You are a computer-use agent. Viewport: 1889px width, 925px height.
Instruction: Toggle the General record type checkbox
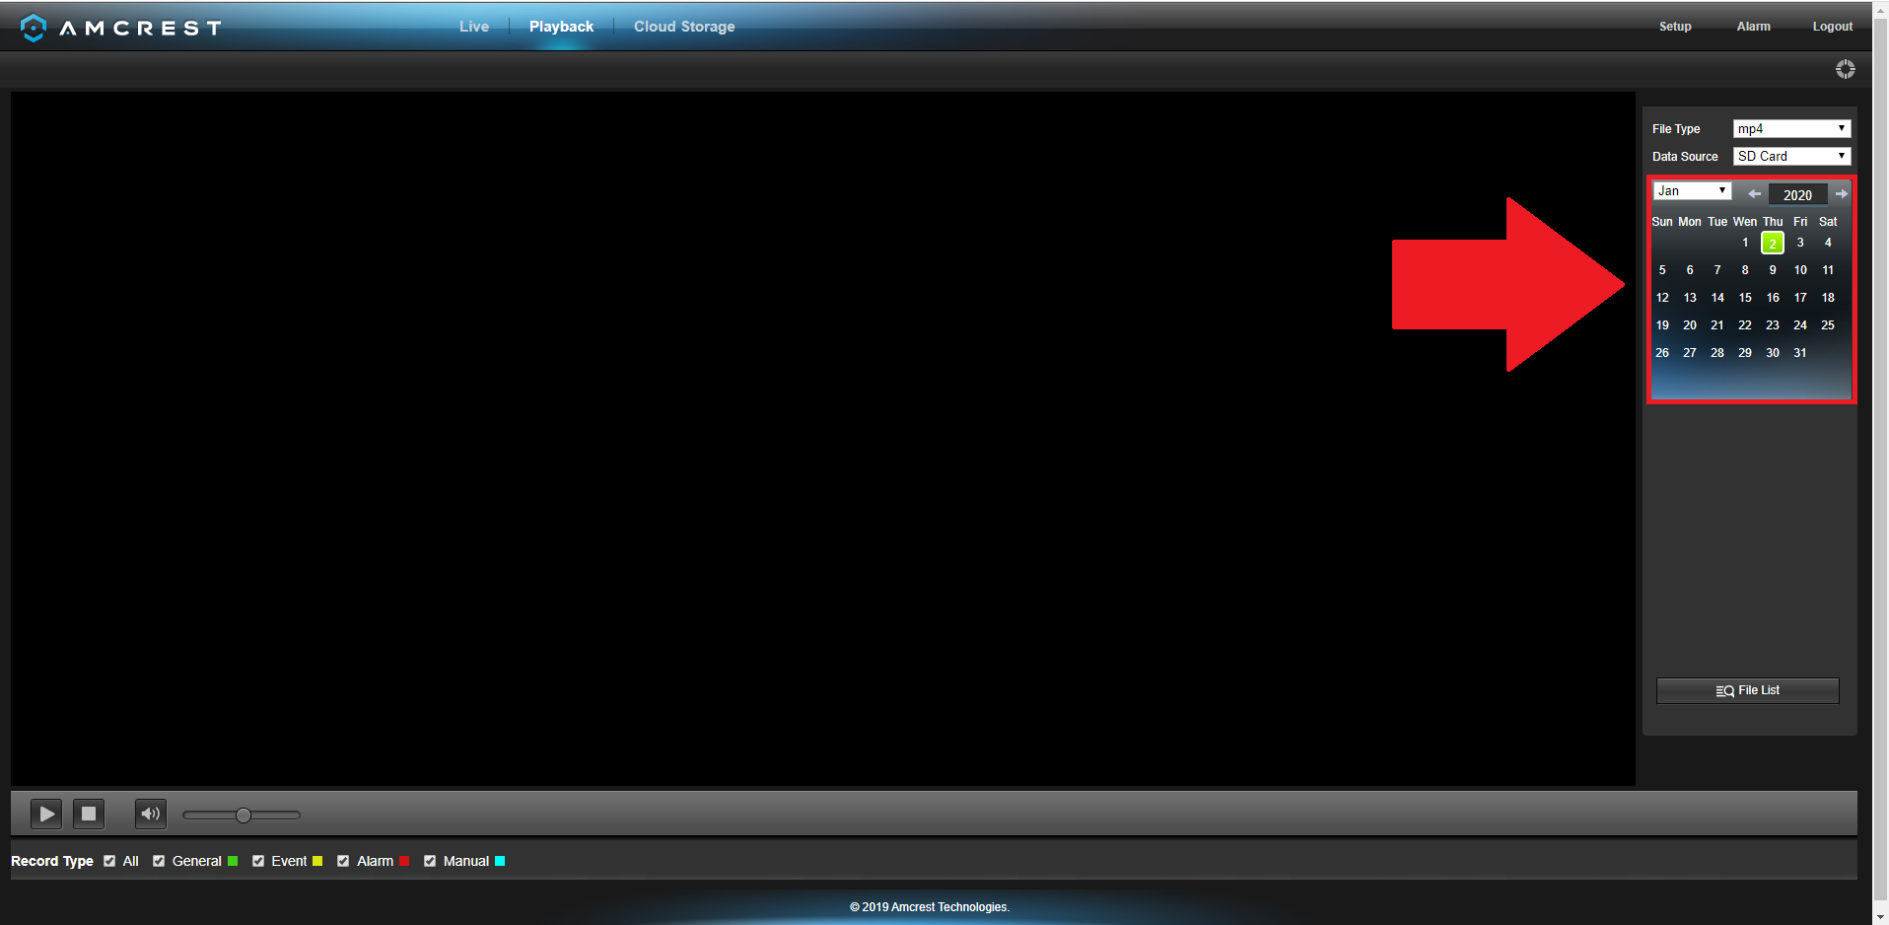(x=159, y=861)
